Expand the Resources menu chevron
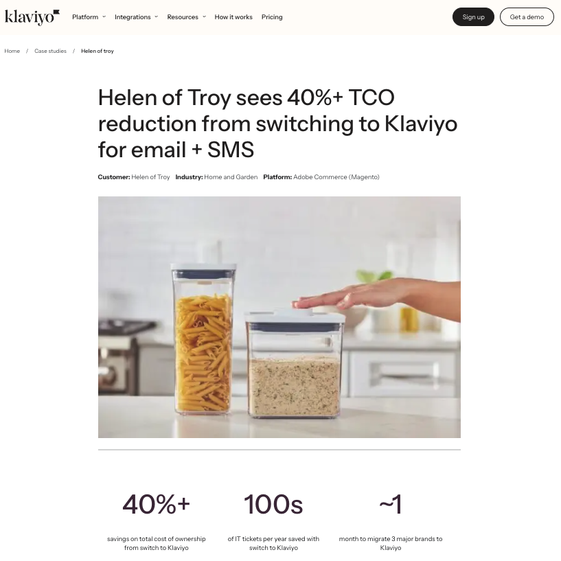 [205, 16]
